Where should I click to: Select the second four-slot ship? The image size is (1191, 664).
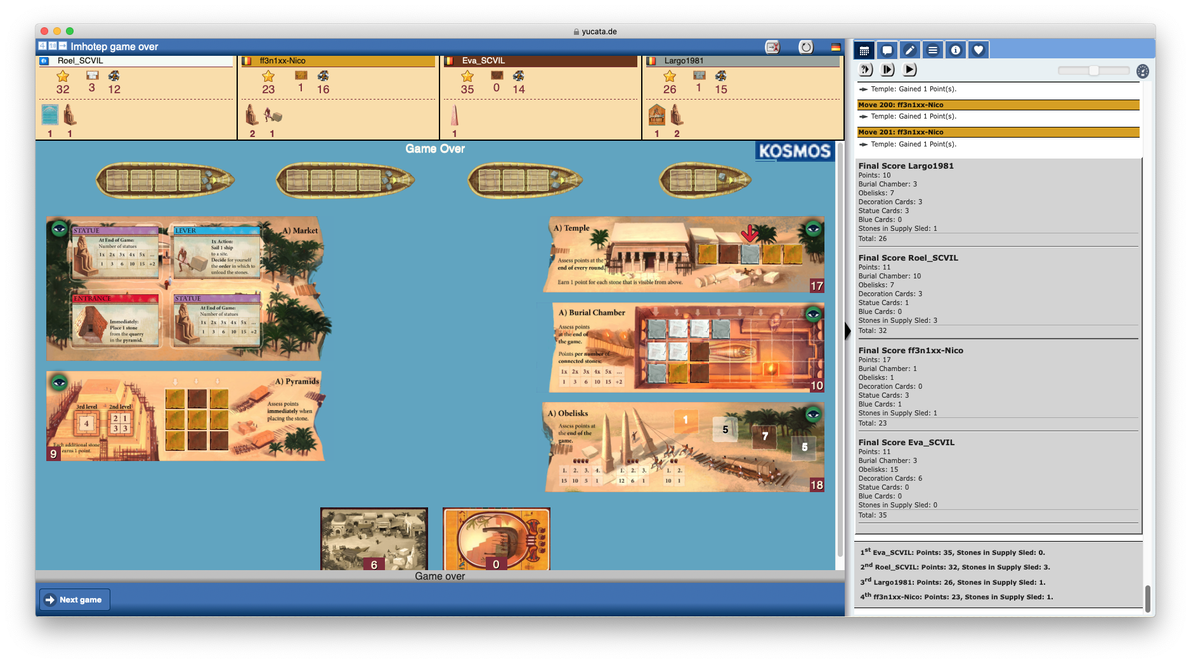pyautogui.click(x=345, y=181)
